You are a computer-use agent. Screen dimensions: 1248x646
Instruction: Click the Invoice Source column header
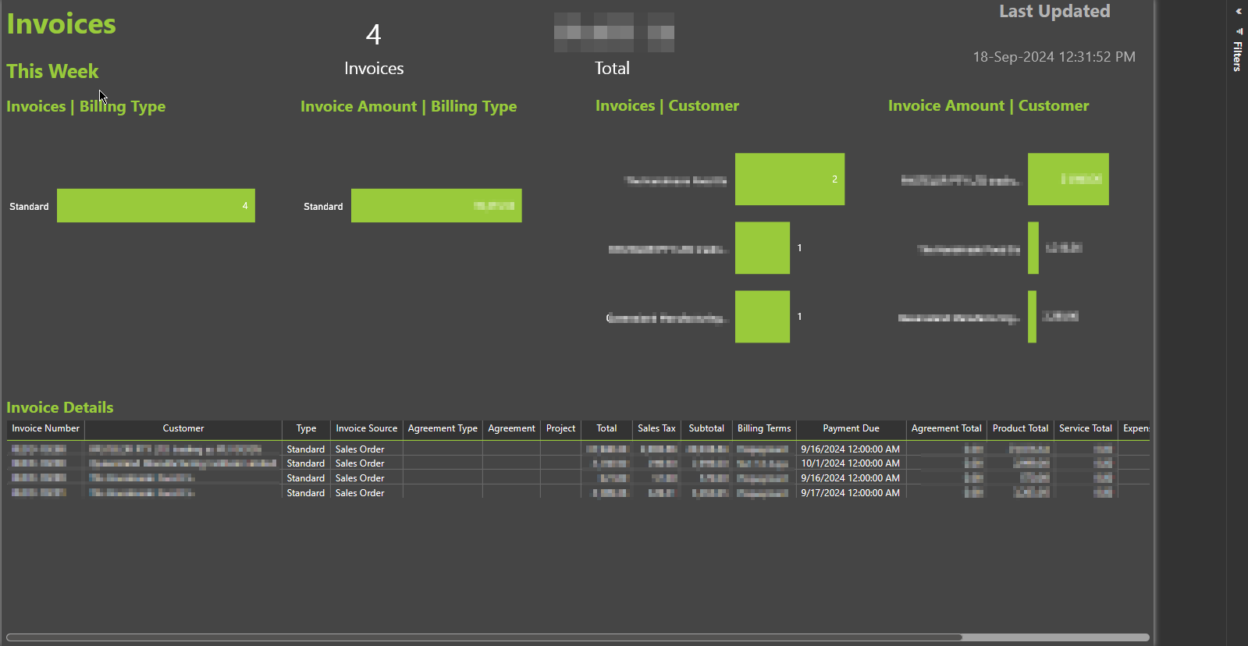pyautogui.click(x=366, y=428)
